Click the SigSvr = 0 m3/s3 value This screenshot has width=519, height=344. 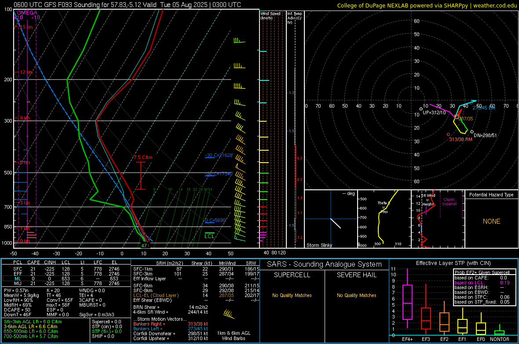pos(97,315)
